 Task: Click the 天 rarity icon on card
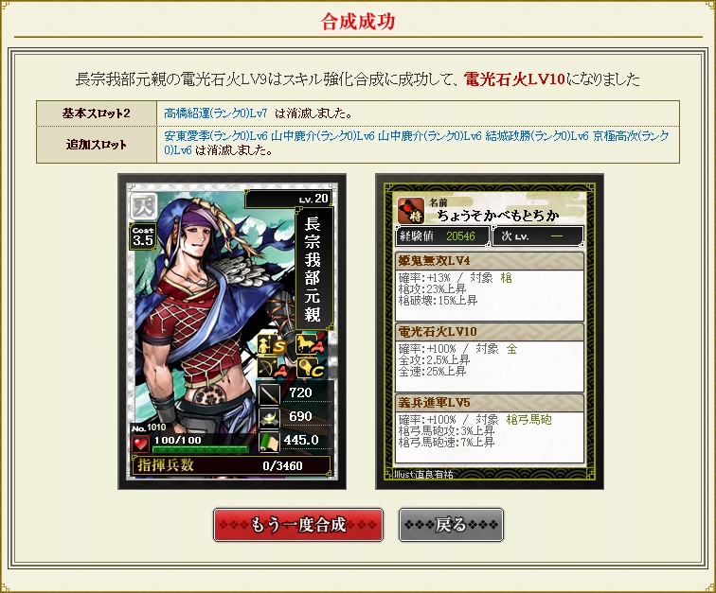pyautogui.click(x=144, y=207)
